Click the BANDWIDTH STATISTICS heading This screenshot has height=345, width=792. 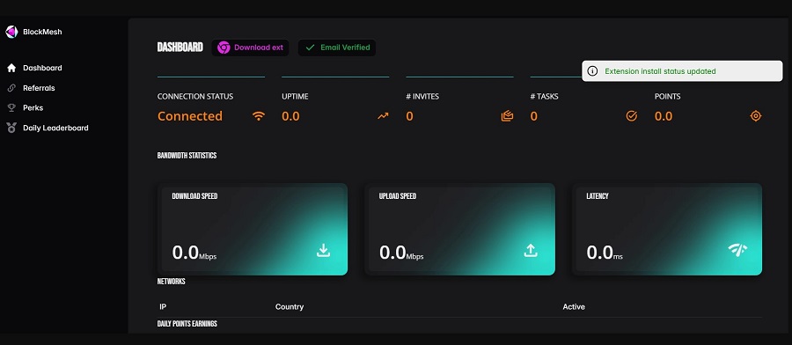click(187, 156)
